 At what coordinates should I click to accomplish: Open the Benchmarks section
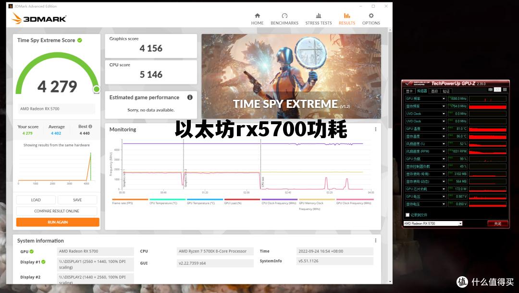[284, 18]
